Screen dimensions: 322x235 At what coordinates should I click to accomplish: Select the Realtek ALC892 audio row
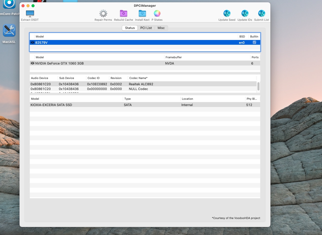click(x=141, y=84)
